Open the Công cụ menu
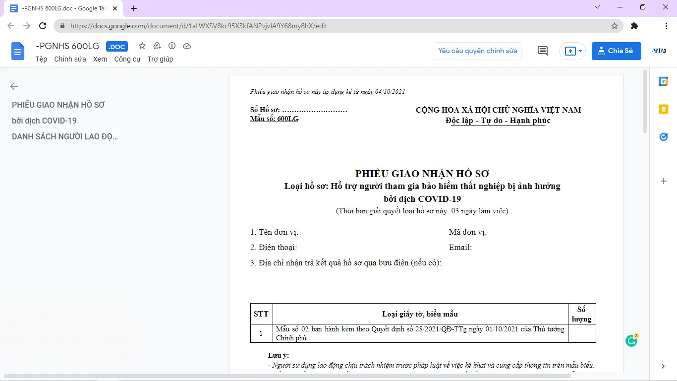The height and width of the screenshot is (381, 677). pos(127,59)
